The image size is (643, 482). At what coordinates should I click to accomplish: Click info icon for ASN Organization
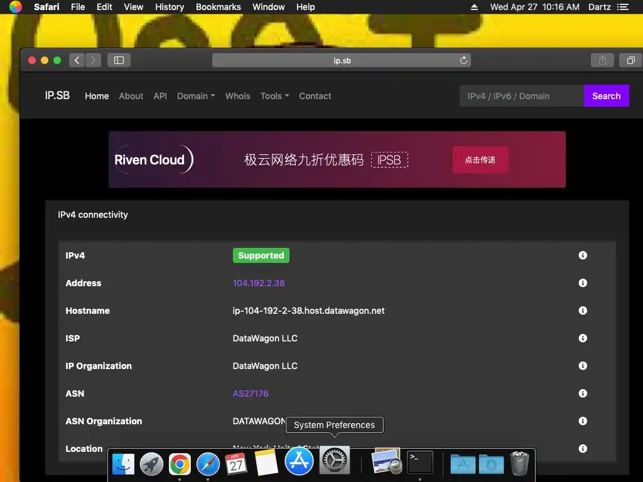(x=583, y=421)
